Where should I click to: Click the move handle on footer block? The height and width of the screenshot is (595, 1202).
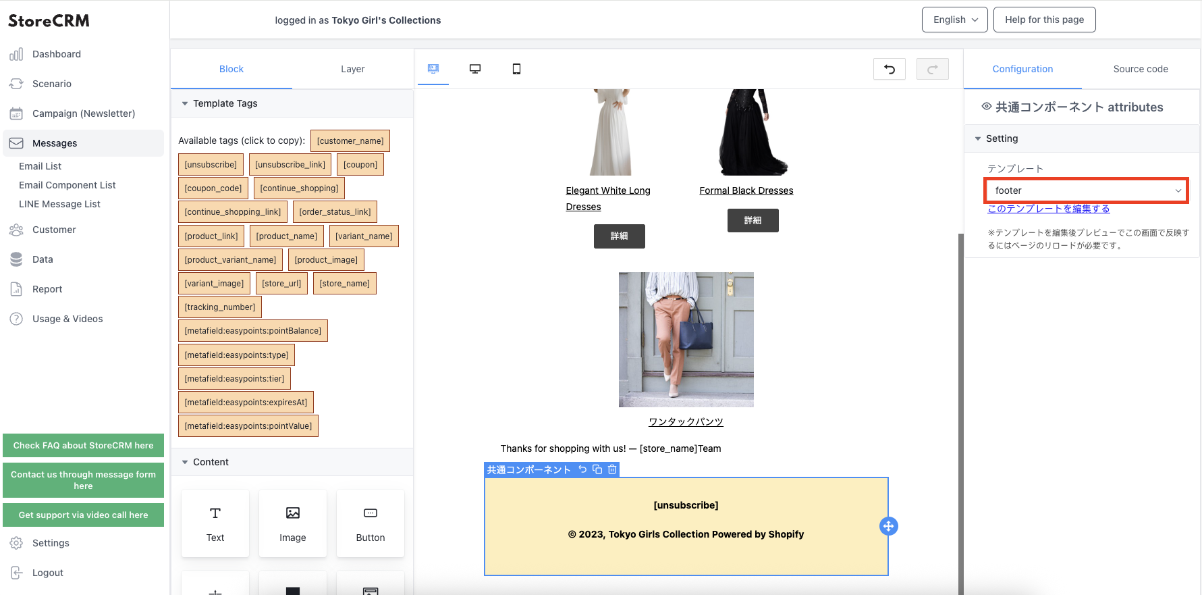click(889, 526)
